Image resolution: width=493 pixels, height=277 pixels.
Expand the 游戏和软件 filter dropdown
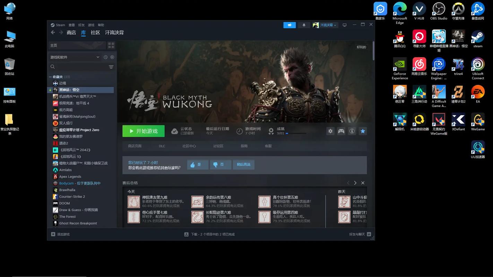[x=75, y=57]
